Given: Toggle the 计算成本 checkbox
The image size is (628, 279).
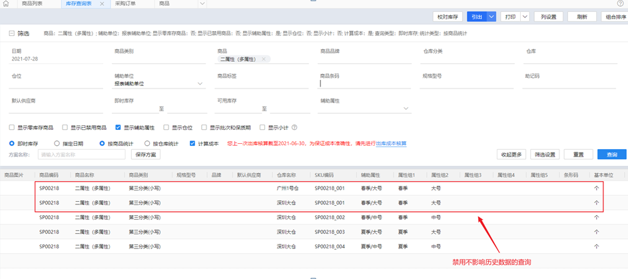Looking at the screenshot, I should tap(192, 143).
